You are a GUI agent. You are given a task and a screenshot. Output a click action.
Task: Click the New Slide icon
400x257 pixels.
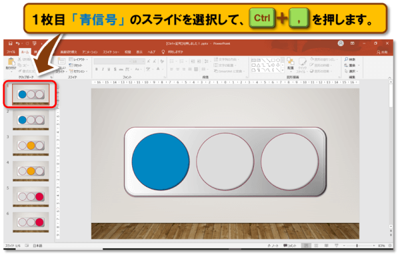(x=61, y=61)
